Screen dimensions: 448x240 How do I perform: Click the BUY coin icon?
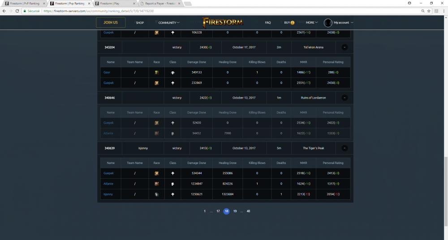point(292,22)
